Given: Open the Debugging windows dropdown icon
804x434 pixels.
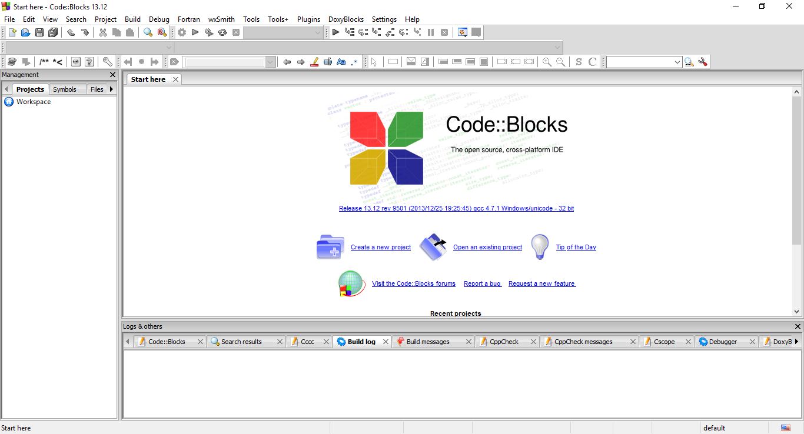Looking at the screenshot, I should 463,32.
